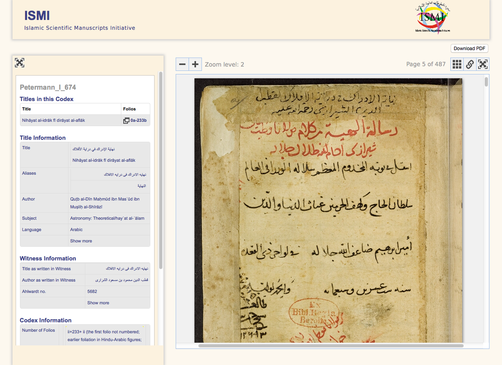Click the 'Page 5 of 487' indicator
This screenshot has width=502, height=365.
426,64
